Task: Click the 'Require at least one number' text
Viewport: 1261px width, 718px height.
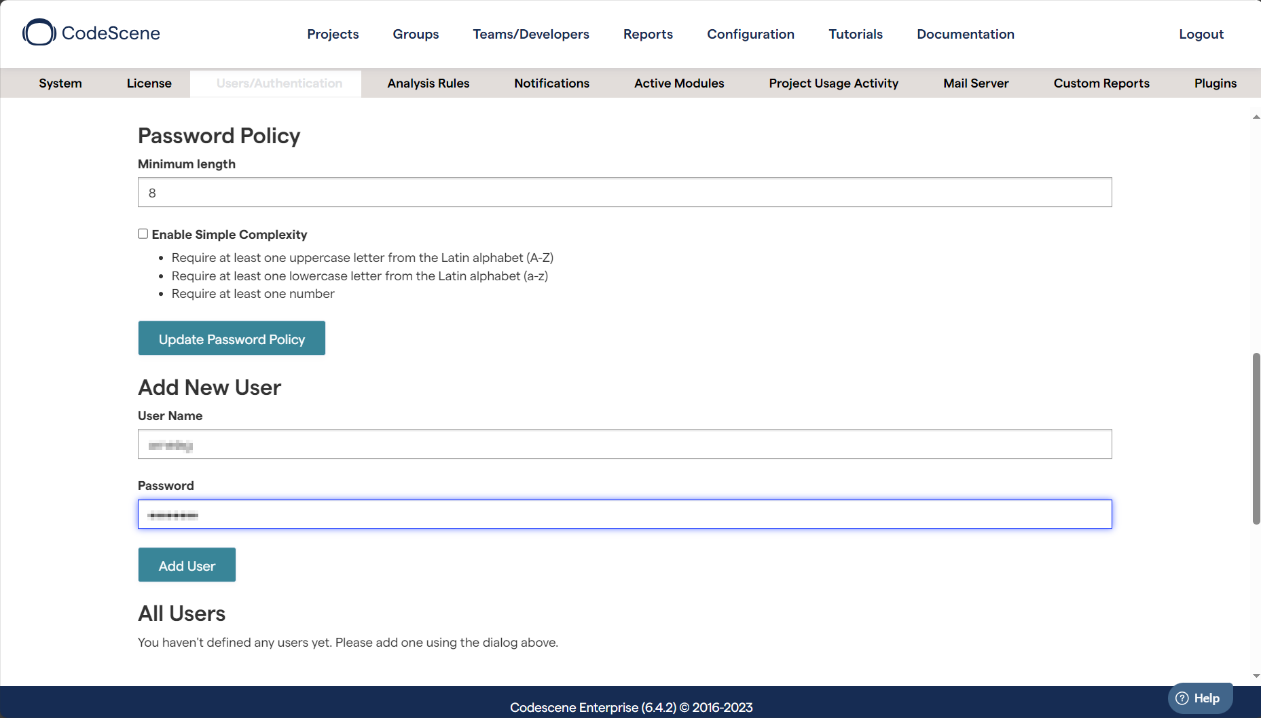Action: pyautogui.click(x=253, y=294)
